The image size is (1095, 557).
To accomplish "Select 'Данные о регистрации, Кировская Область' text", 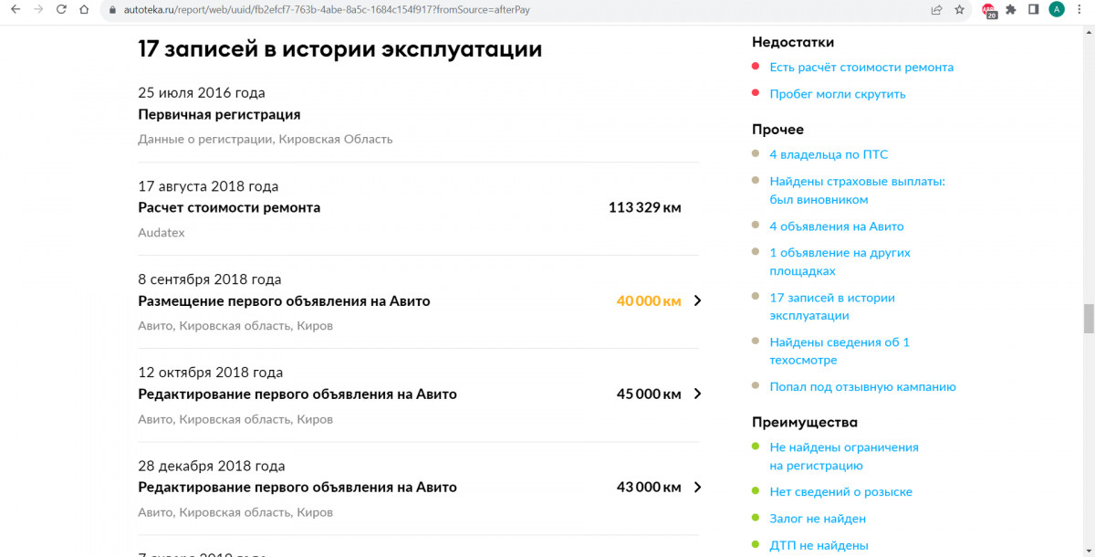I will pos(266,140).
